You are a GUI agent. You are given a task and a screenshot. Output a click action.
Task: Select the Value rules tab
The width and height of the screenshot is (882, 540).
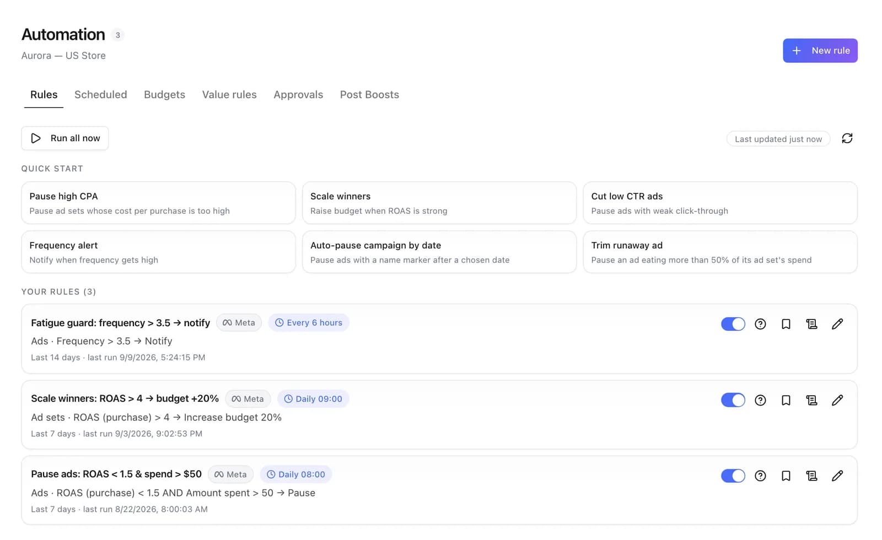(x=229, y=95)
